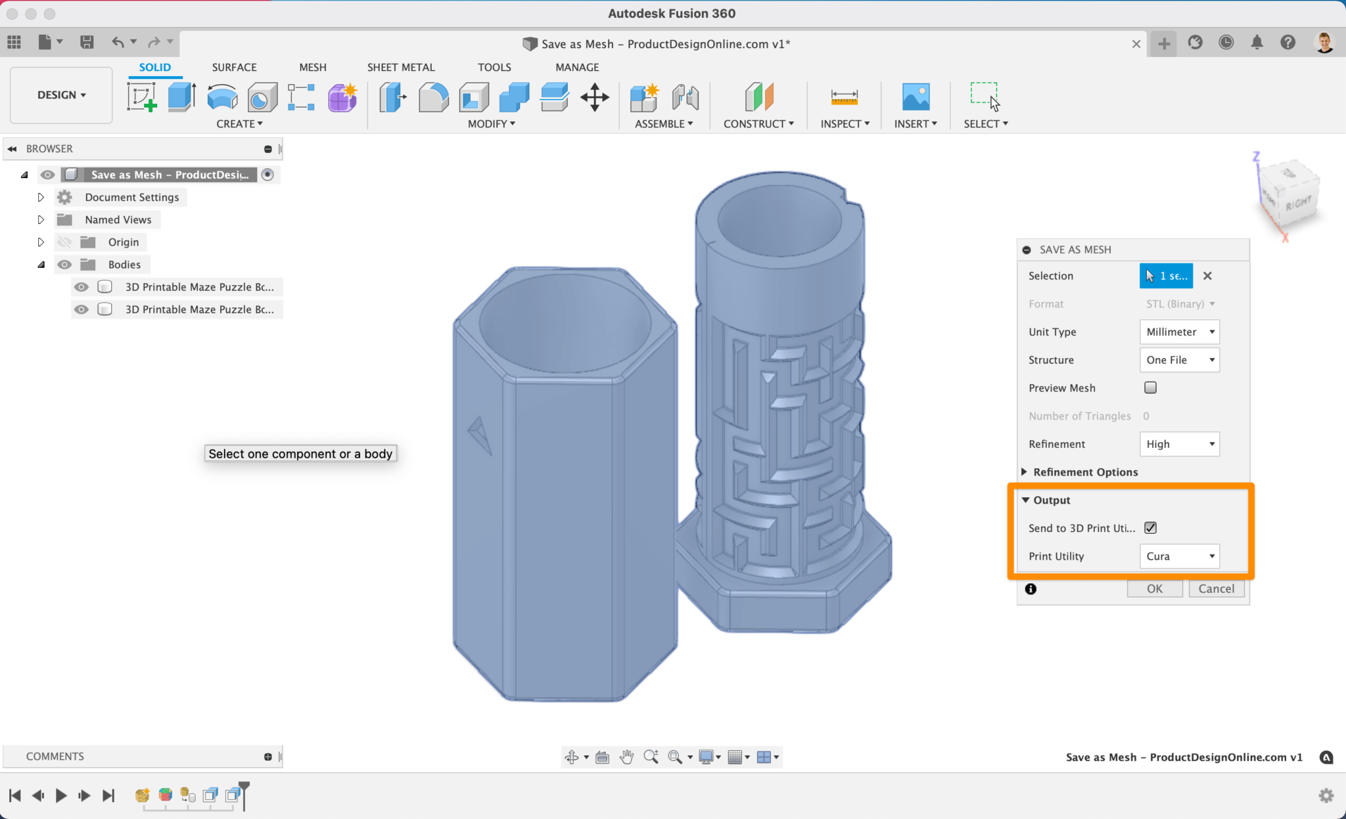Switch to the MESH tab
The height and width of the screenshot is (819, 1346).
click(312, 67)
